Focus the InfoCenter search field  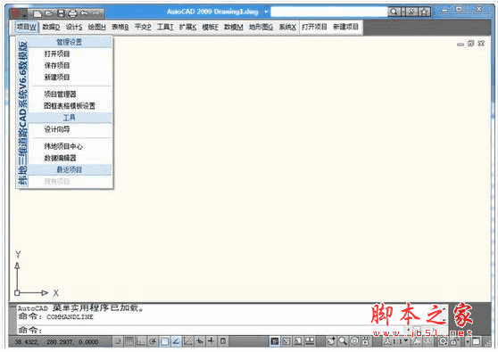(329, 12)
